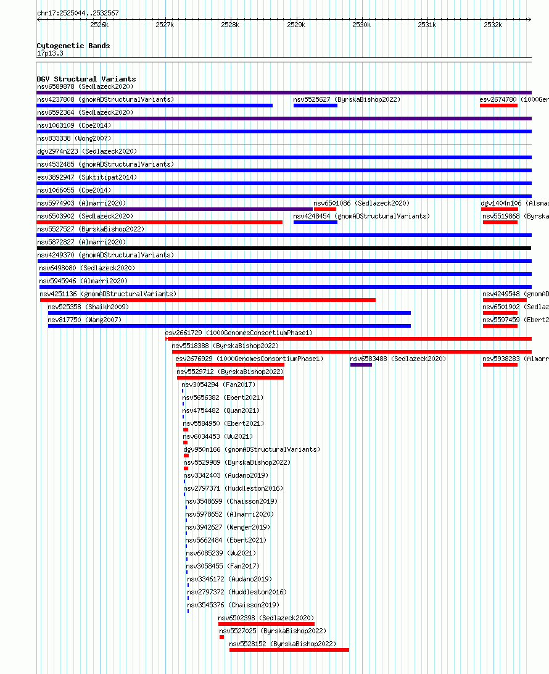Screen dimensions: 549x674
Task: Click nsv3058455 (Fan2017) label
Action: point(223,565)
